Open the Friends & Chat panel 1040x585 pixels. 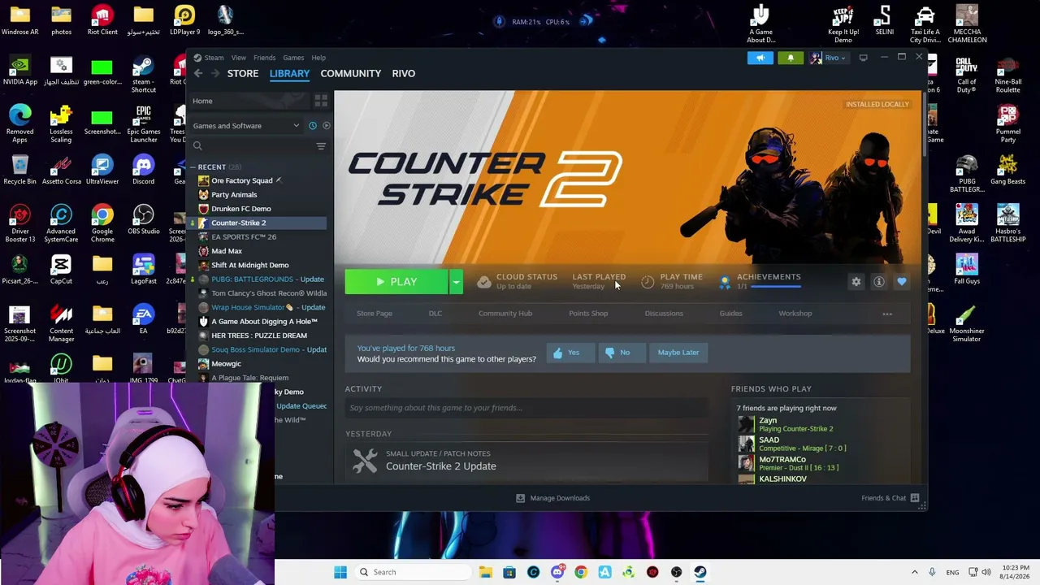point(890,498)
